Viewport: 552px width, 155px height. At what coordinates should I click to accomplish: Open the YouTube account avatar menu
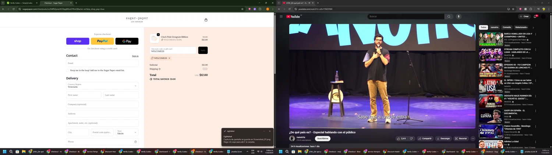tap(543, 17)
